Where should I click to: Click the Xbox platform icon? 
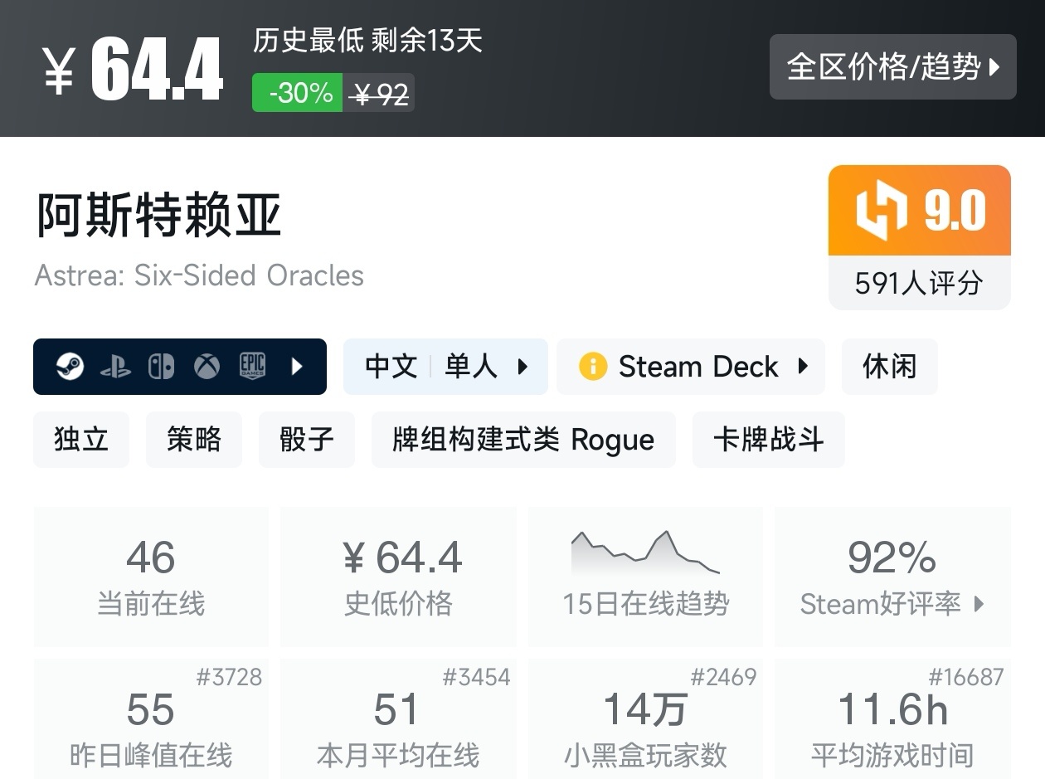[207, 366]
